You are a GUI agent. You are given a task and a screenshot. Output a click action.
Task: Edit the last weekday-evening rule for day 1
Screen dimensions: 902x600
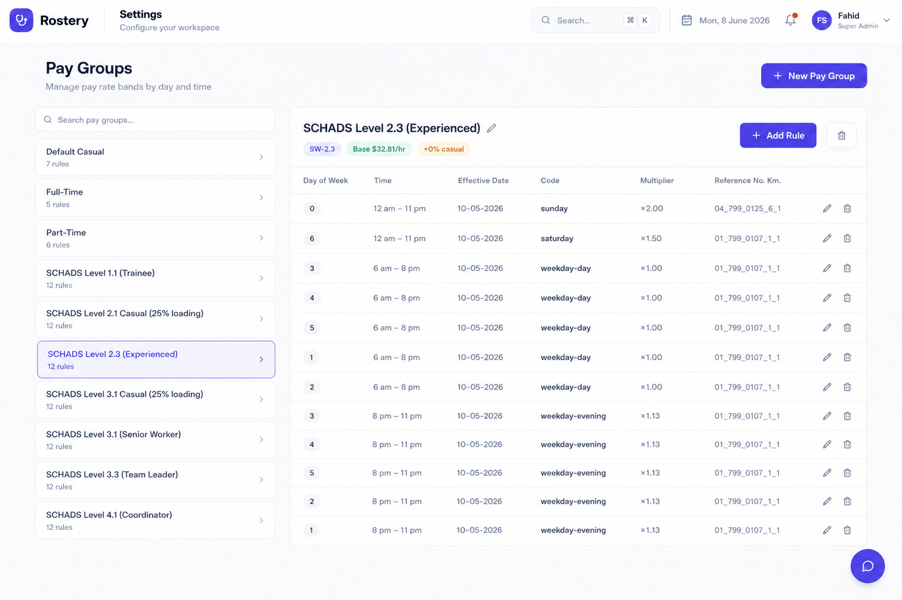(827, 530)
